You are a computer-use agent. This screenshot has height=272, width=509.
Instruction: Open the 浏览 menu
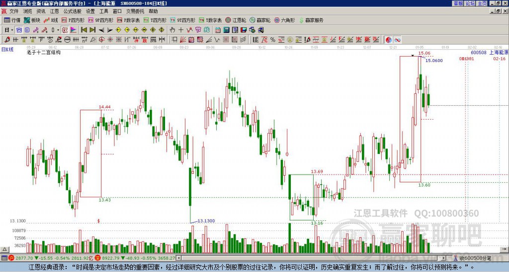coord(27,11)
